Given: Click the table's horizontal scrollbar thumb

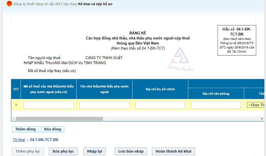Looking at the screenshot, I should tap(59, 119).
